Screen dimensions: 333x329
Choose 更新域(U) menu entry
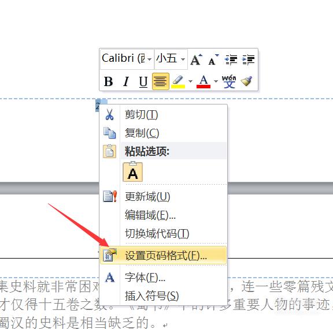coord(163,196)
